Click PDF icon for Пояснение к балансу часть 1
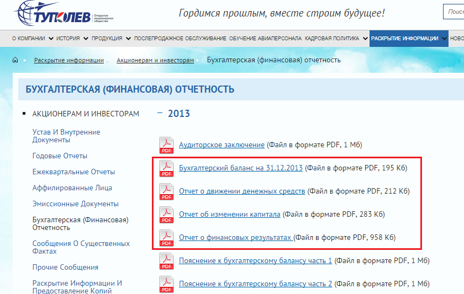Image resolution: width=464 pixels, height=294 pixels. pyautogui.click(x=166, y=260)
